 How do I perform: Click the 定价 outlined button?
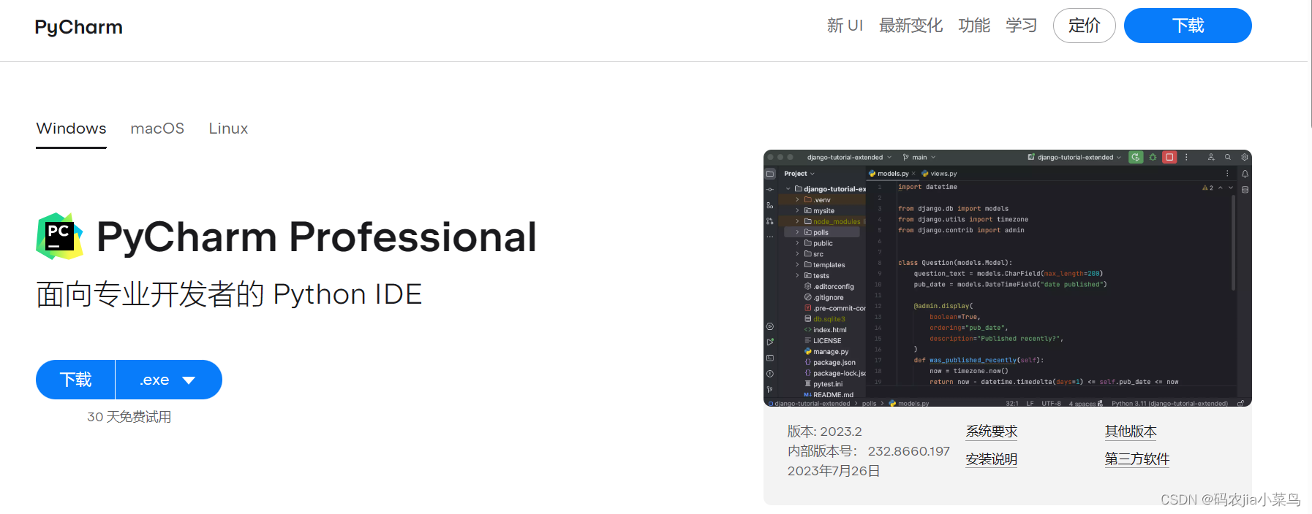pyautogui.click(x=1084, y=26)
